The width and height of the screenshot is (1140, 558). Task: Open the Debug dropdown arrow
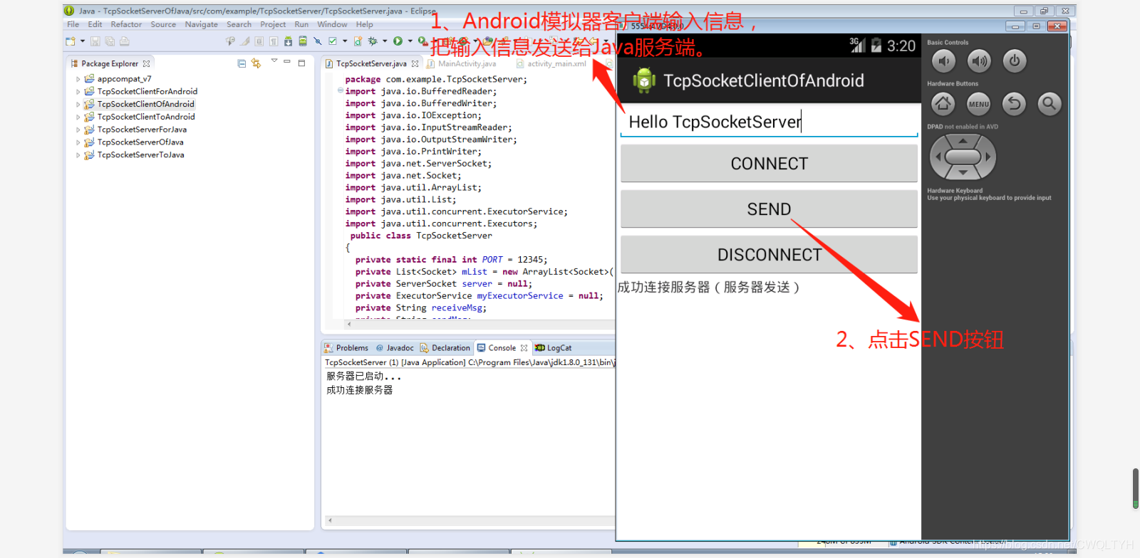tap(385, 41)
